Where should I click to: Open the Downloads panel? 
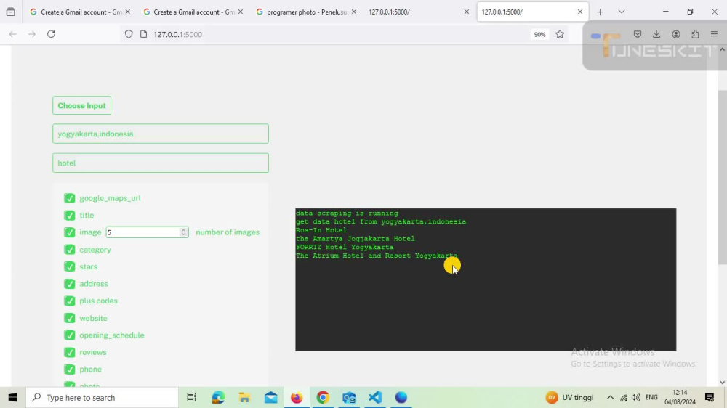pyautogui.click(x=656, y=34)
